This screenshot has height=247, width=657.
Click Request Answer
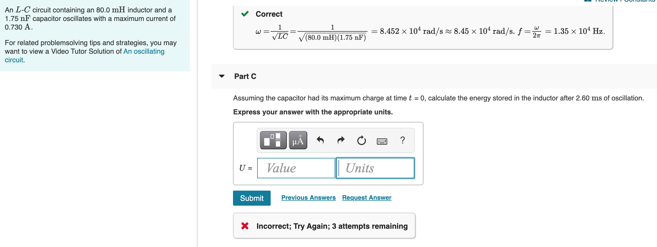click(366, 198)
